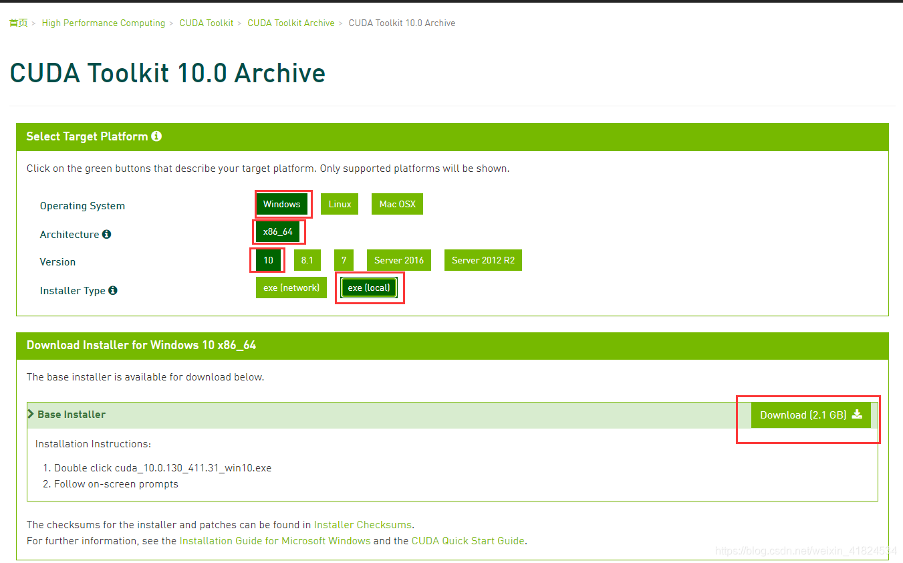Image resolution: width=903 pixels, height=563 pixels.
Task: Click the CUDA Toolkit 10.0 Archive breadcrumb text
Action: pyautogui.click(x=402, y=23)
